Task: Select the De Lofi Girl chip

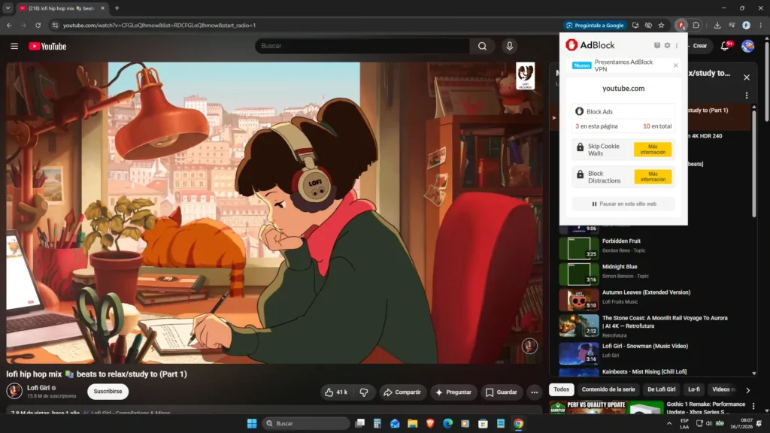Action: [661, 389]
